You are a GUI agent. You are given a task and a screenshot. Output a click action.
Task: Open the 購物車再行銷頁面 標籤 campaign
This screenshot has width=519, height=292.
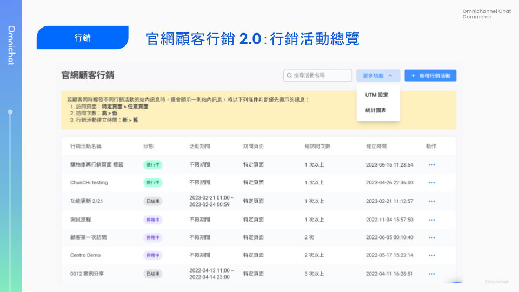coord(97,165)
